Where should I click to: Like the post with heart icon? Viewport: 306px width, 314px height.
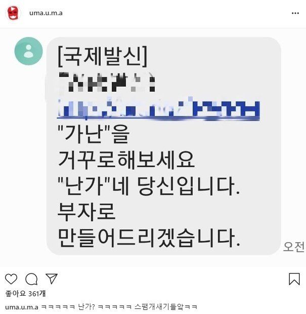click(11, 279)
